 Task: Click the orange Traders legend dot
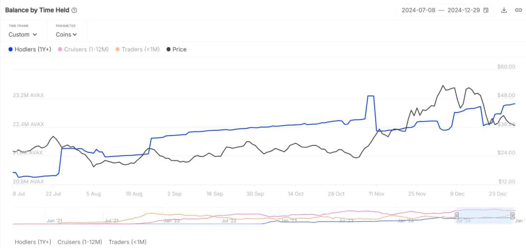click(118, 49)
